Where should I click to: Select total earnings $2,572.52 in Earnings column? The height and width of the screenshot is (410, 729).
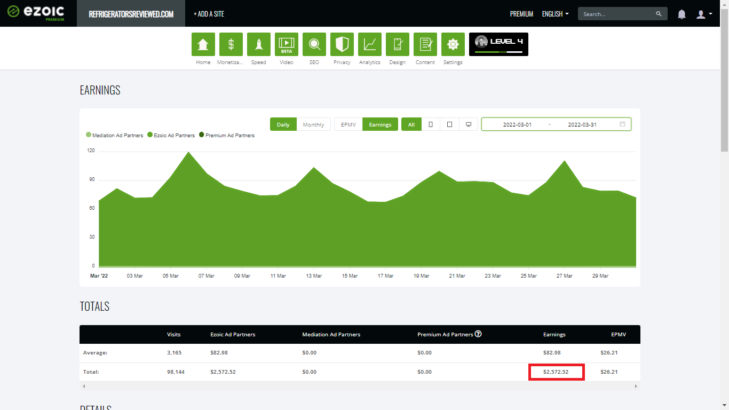pyautogui.click(x=556, y=372)
